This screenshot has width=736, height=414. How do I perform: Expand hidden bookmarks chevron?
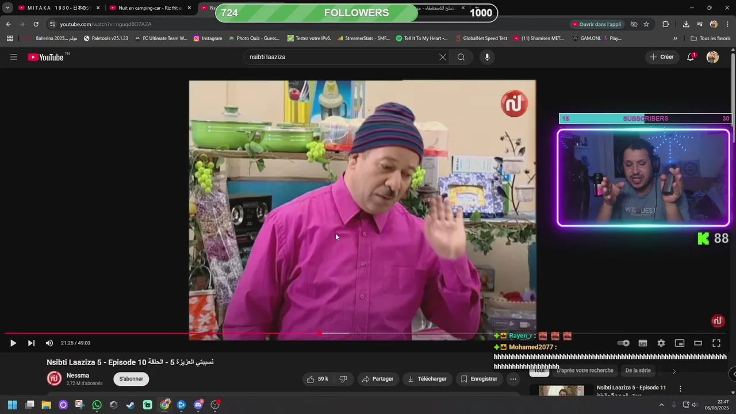tap(675, 39)
